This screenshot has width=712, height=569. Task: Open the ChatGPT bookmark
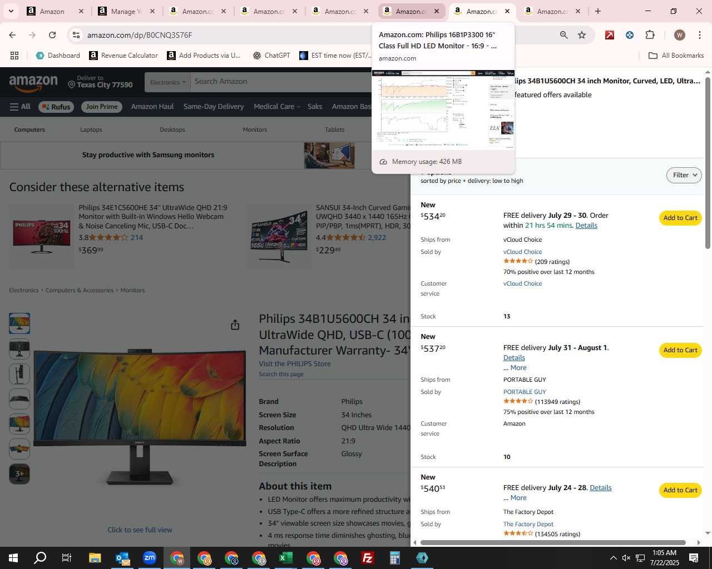click(271, 56)
